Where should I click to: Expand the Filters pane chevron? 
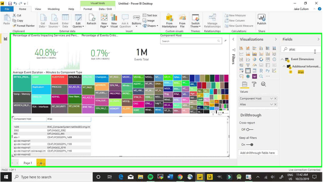click(x=233, y=39)
